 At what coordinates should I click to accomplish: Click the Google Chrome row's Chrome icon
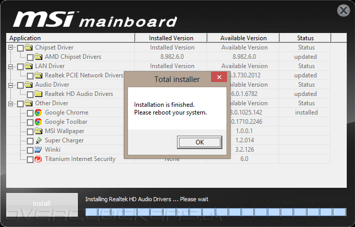click(38, 112)
